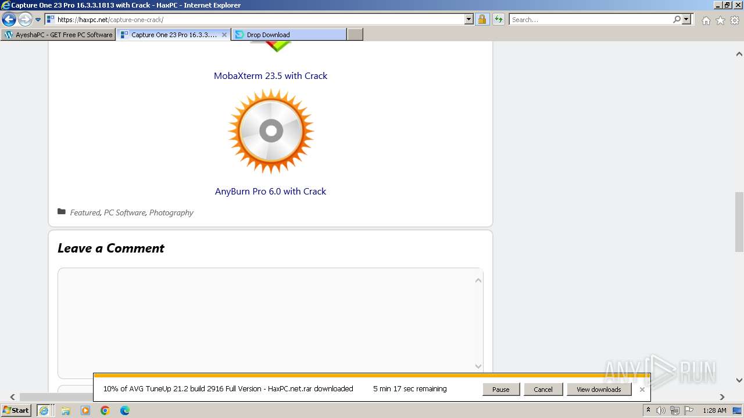Open the search provider dropdown arrow

pos(686,20)
